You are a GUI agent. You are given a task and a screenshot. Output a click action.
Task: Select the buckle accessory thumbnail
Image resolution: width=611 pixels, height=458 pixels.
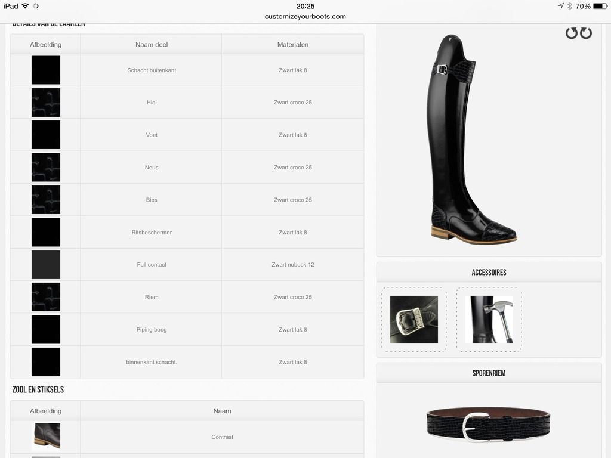click(414, 320)
